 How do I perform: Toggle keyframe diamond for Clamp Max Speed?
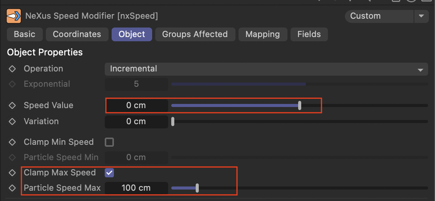click(12, 173)
